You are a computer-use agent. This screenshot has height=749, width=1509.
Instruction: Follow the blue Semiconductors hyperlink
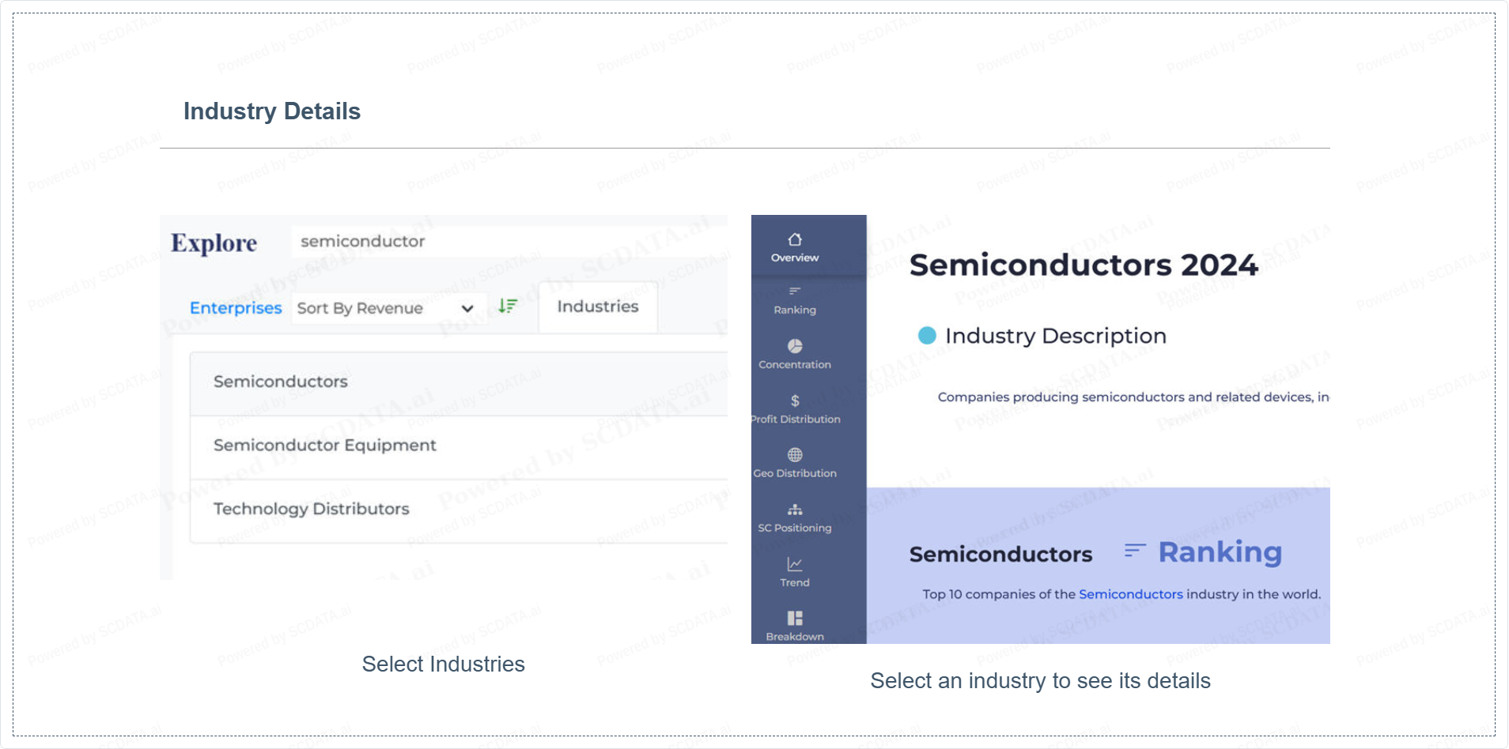(x=1130, y=594)
